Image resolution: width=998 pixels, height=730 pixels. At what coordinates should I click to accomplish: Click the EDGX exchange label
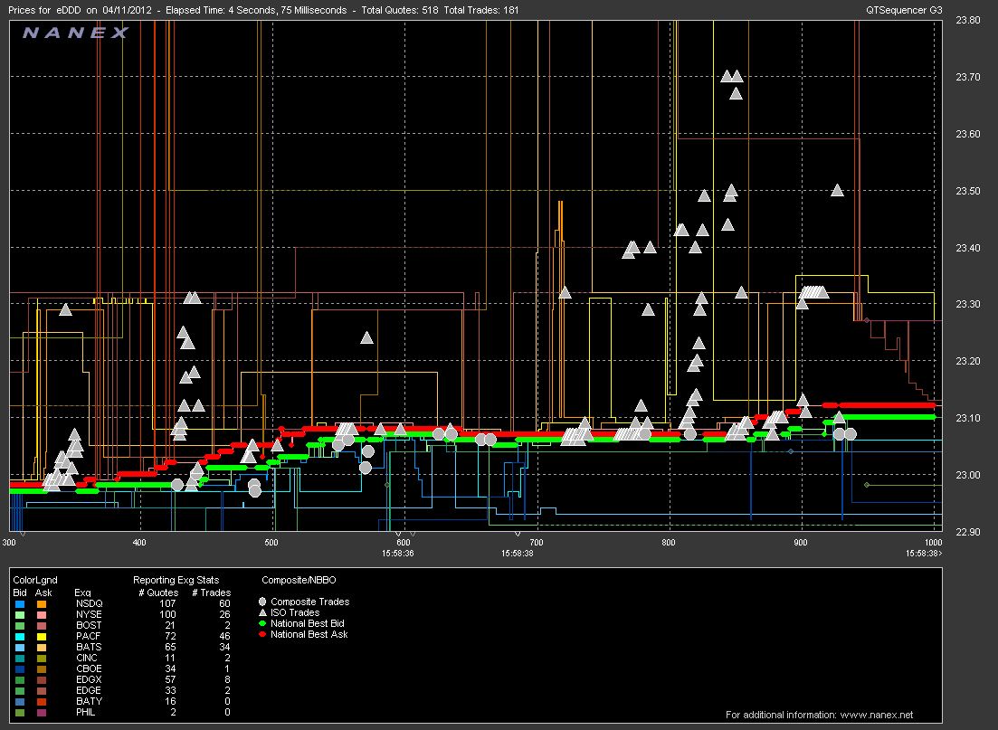pos(89,679)
